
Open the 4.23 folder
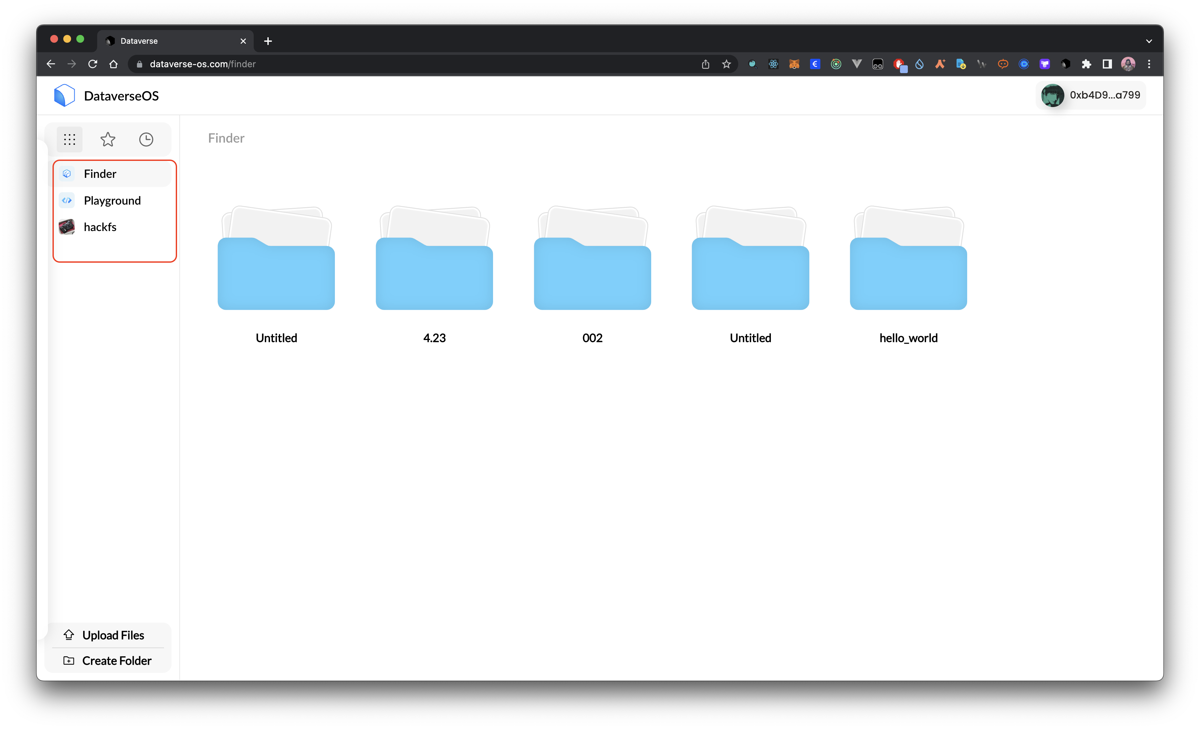434,273
